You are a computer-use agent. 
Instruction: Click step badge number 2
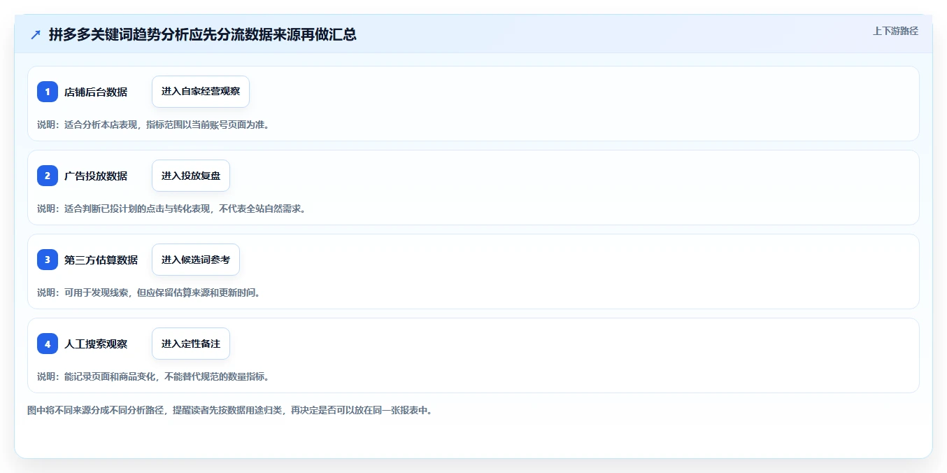click(x=48, y=176)
